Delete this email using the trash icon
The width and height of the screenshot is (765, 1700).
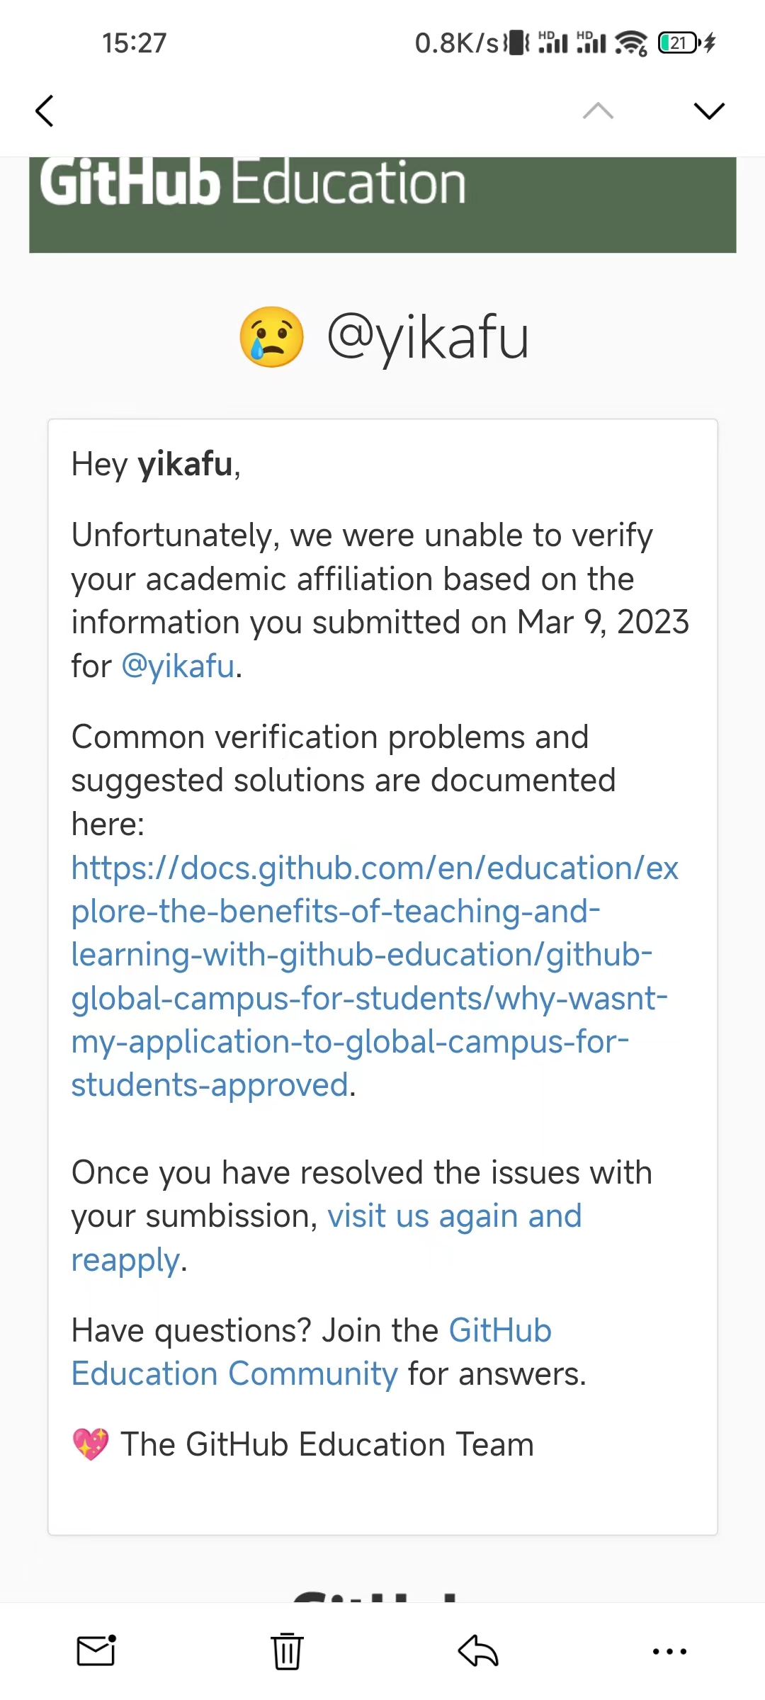286,1651
